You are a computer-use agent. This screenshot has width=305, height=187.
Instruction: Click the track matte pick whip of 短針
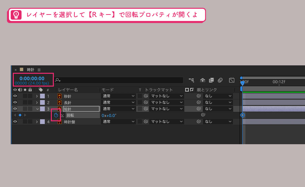pyautogui.click(x=146, y=108)
